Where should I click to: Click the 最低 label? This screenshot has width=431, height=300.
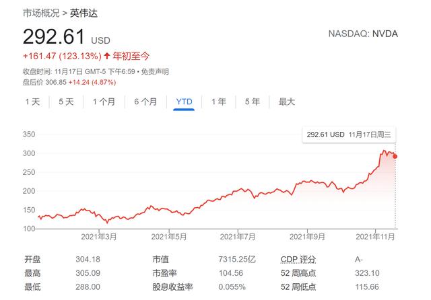32,287
